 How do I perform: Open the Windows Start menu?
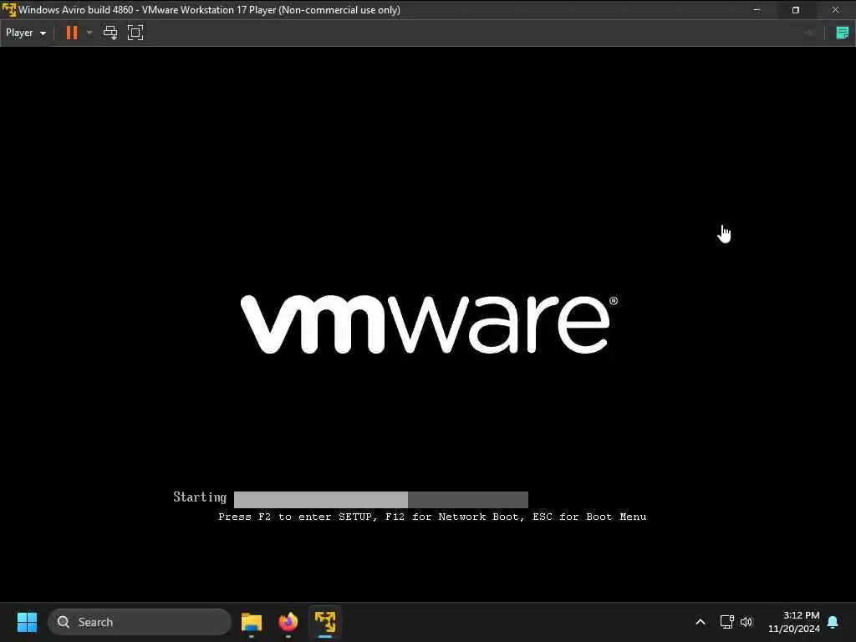27,622
